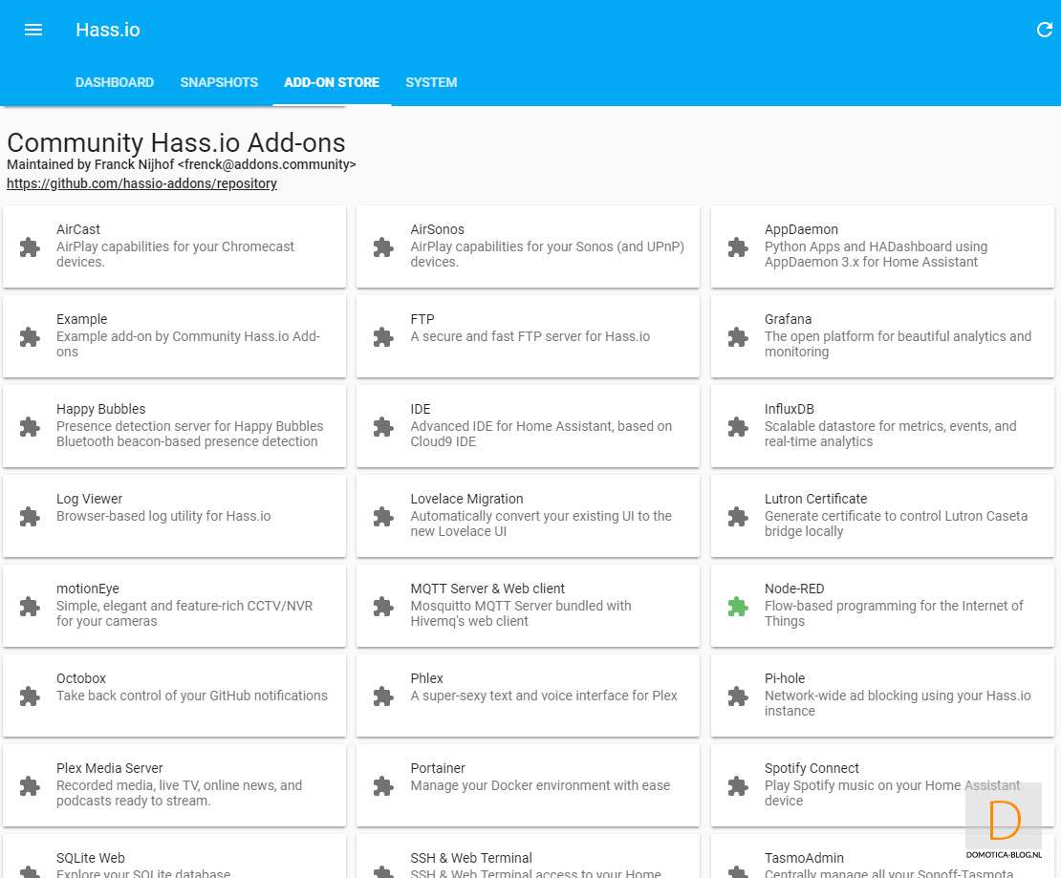Image resolution: width=1061 pixels, height=878 pixels.
Task: Open the MQTT Server & Web client card
Action: pyautogui.click(x=528, y=606)
